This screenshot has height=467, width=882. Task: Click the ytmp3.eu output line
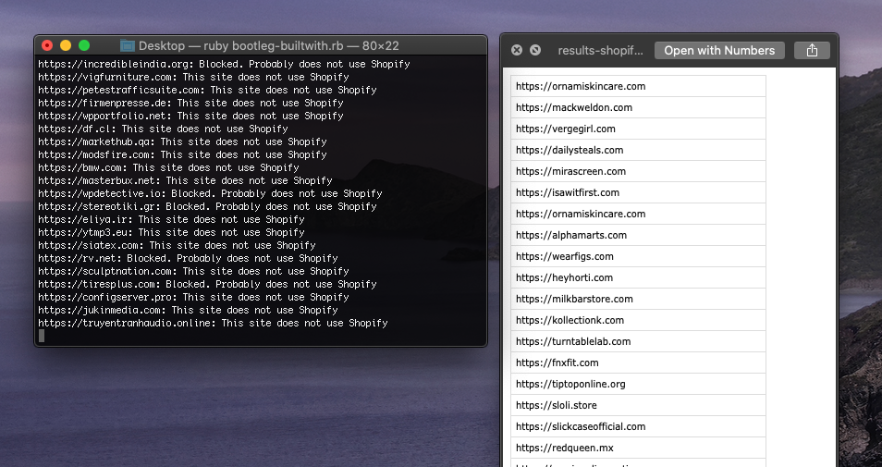(x=172, y=232)
